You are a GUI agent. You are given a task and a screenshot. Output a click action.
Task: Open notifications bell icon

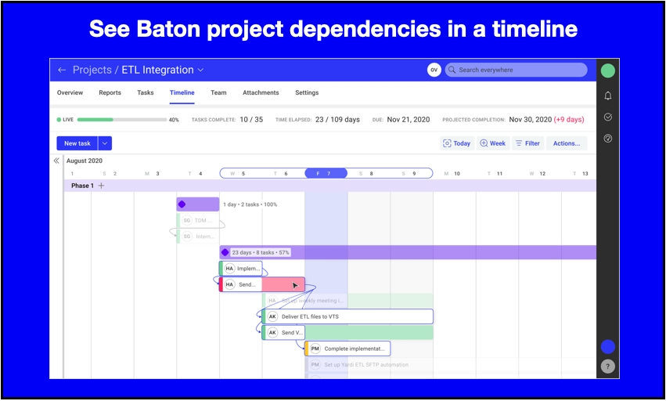click(x=608, y=96)
